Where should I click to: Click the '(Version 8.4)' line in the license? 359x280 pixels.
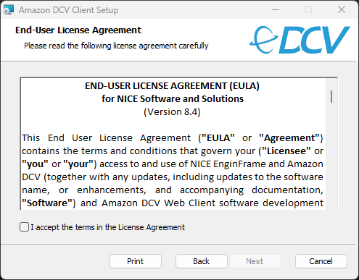click(x=172, y=112)
